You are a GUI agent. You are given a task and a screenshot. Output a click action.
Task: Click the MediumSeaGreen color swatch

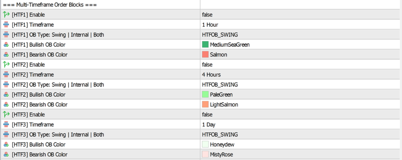coord(205,45)
